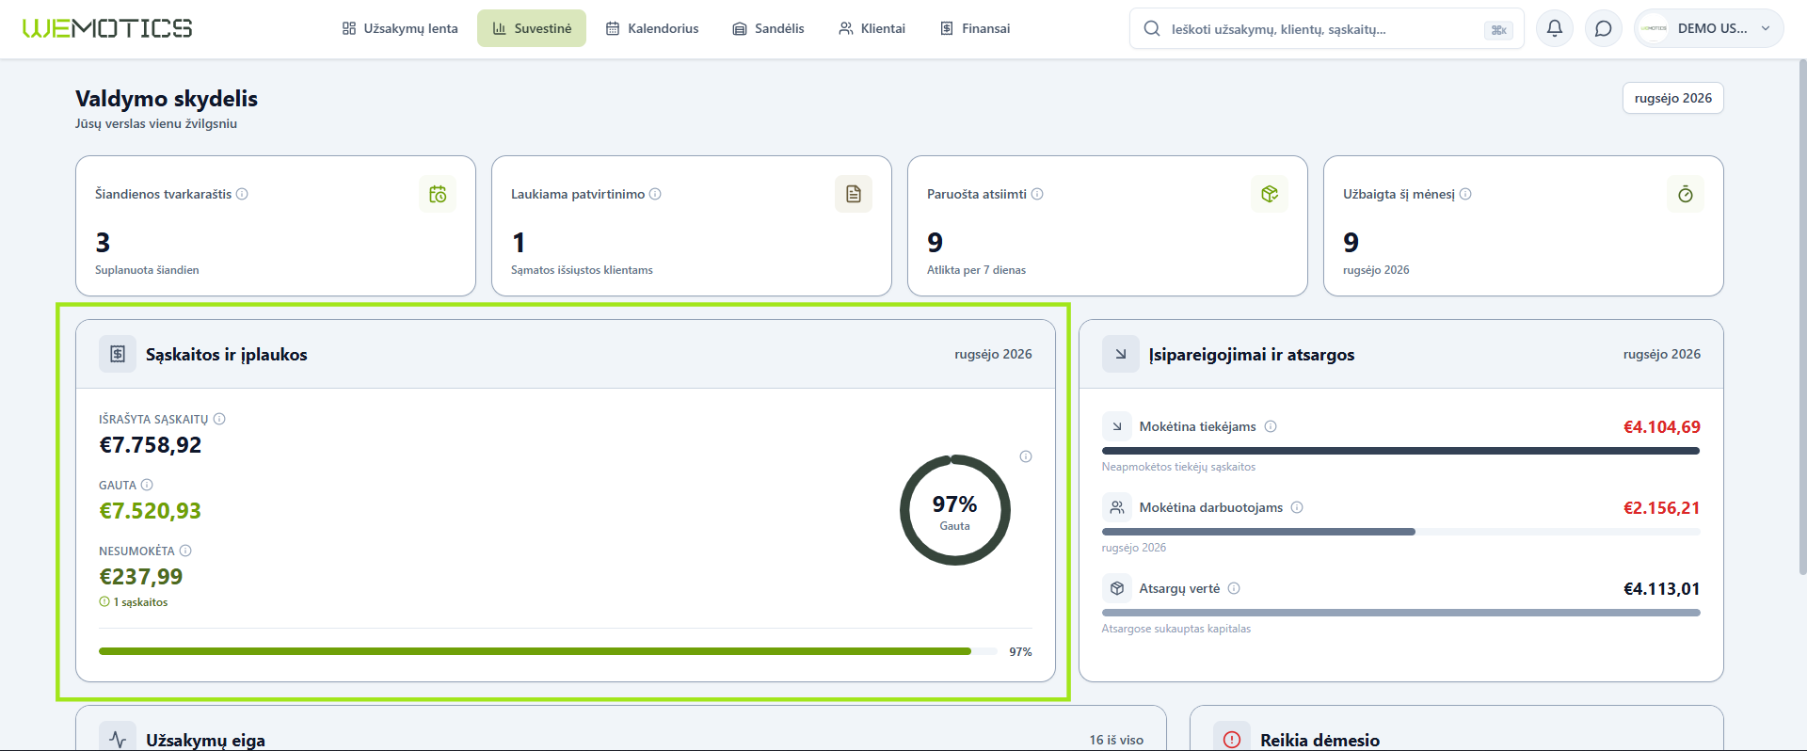Click the Neapmokėtos tiekėjų sąskaitos caption

1178,467
